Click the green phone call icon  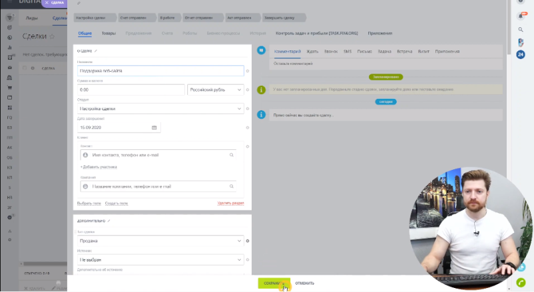pyautogui.click(x=521, y=282)
